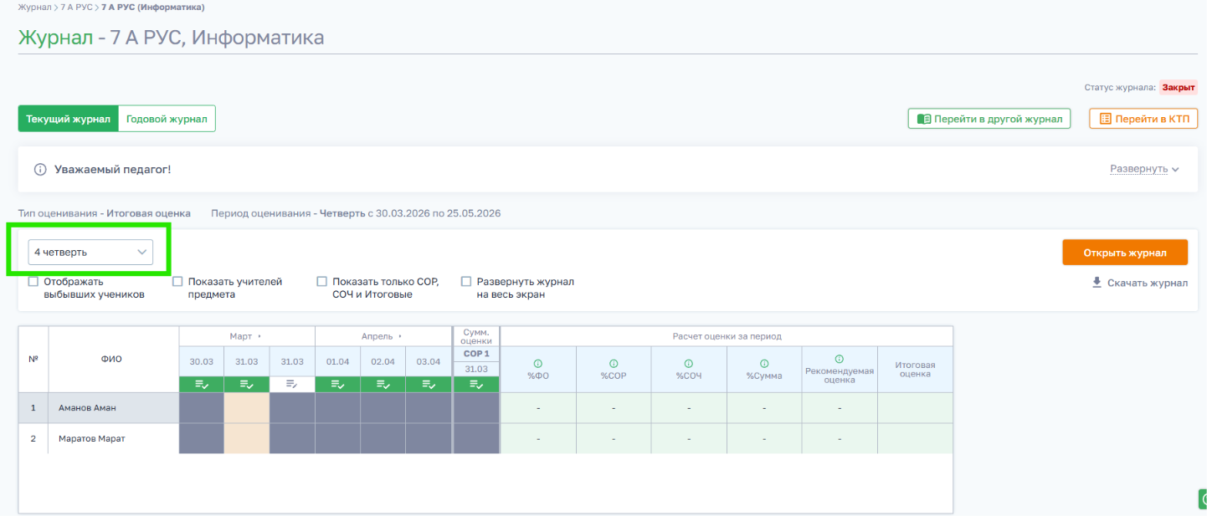
Task: Click info icon above Рекомендуемая оценка
Action: pyautogui.click(x=840, y=359)
